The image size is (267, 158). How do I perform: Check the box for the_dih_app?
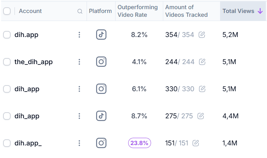[7, 62]
